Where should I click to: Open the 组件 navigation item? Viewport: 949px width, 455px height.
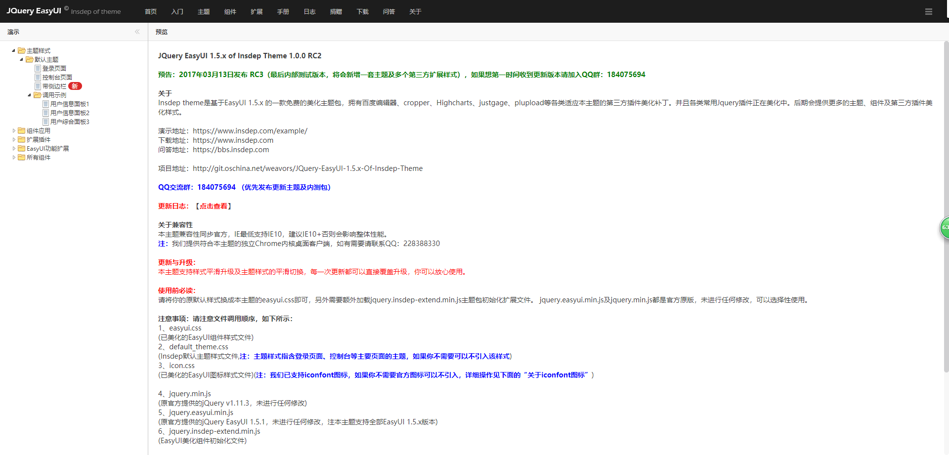tap(230, 11)
